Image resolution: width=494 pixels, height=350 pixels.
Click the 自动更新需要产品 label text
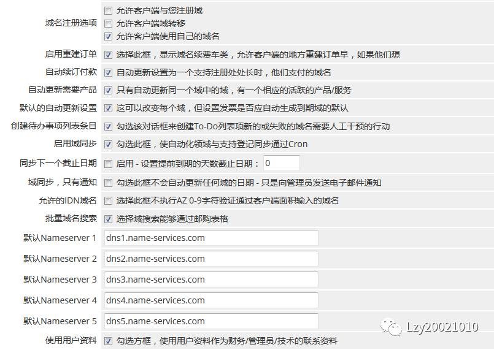[x=63, y=90]
